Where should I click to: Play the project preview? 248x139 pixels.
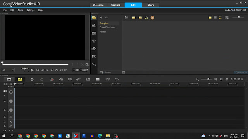point(32,70)
